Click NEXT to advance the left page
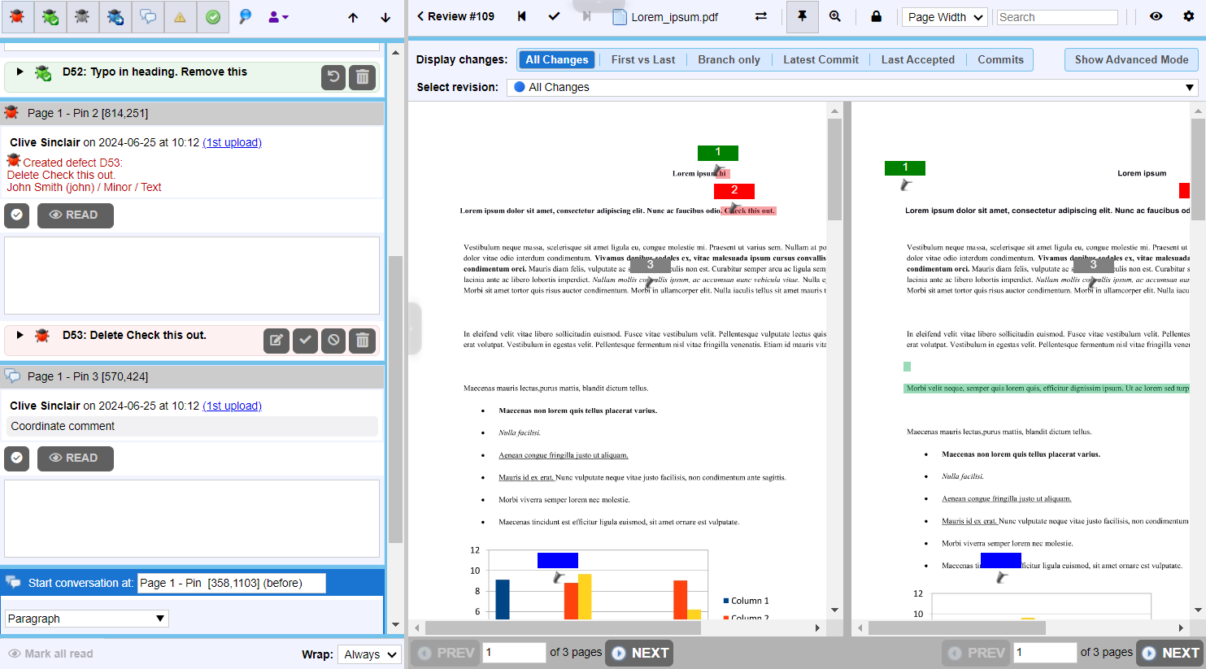The image size is (1206, 669). (x=639, y=653)
